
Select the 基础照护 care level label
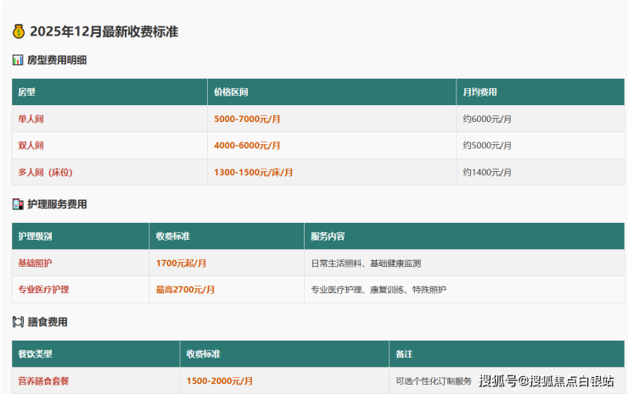point(36,263)
